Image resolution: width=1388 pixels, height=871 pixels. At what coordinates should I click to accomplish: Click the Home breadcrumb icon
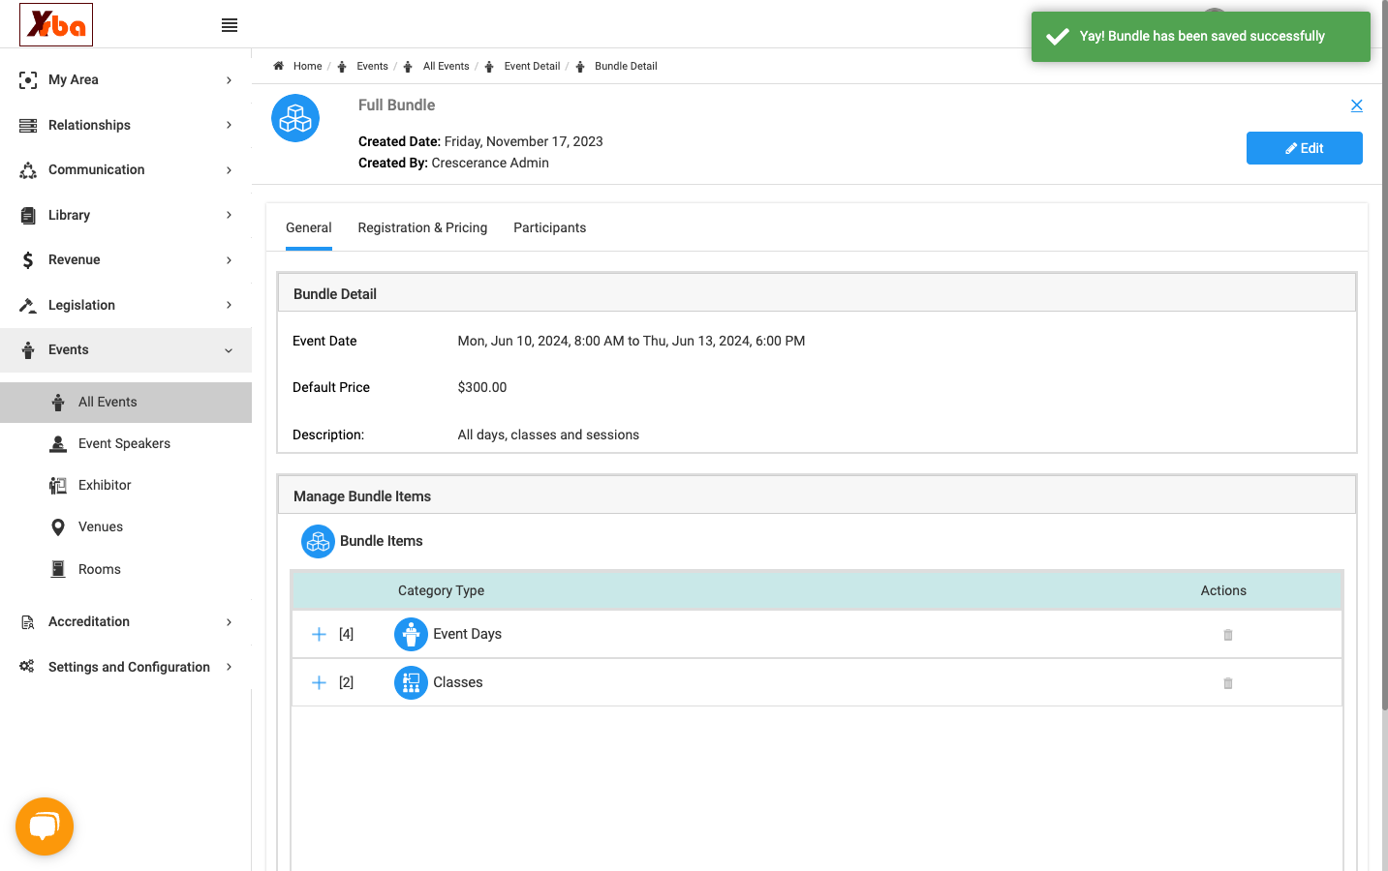(x=278, y=66)
